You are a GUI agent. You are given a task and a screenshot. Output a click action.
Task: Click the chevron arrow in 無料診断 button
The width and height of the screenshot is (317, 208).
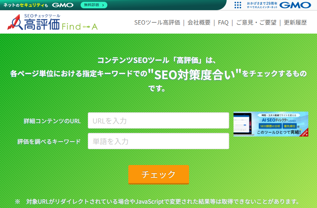click(103, 5)
